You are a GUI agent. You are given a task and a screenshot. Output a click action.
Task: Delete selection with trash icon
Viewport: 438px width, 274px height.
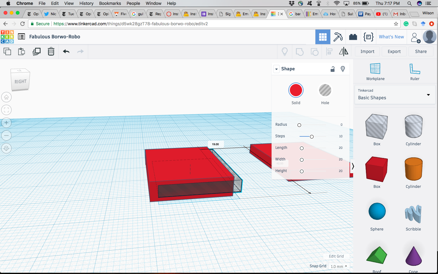point(51,51)
